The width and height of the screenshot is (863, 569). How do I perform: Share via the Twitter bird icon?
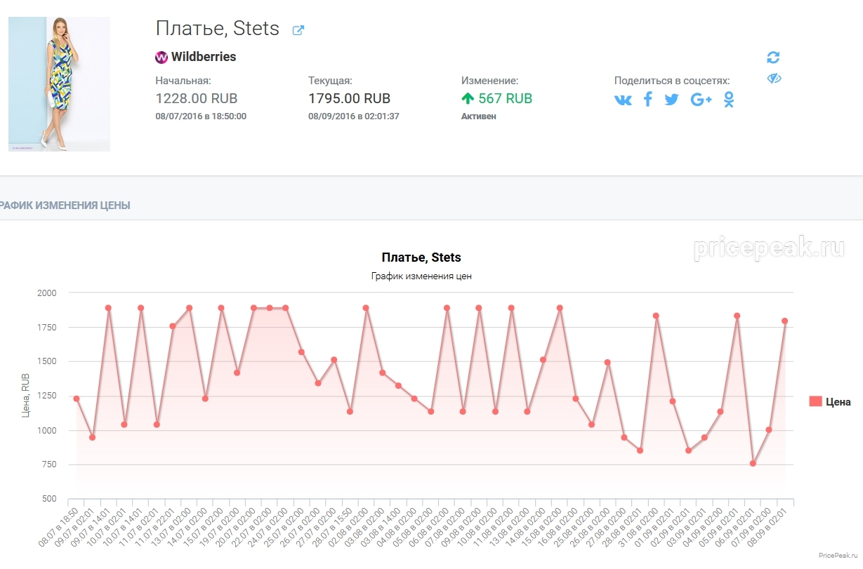click(x=672, y=100)
